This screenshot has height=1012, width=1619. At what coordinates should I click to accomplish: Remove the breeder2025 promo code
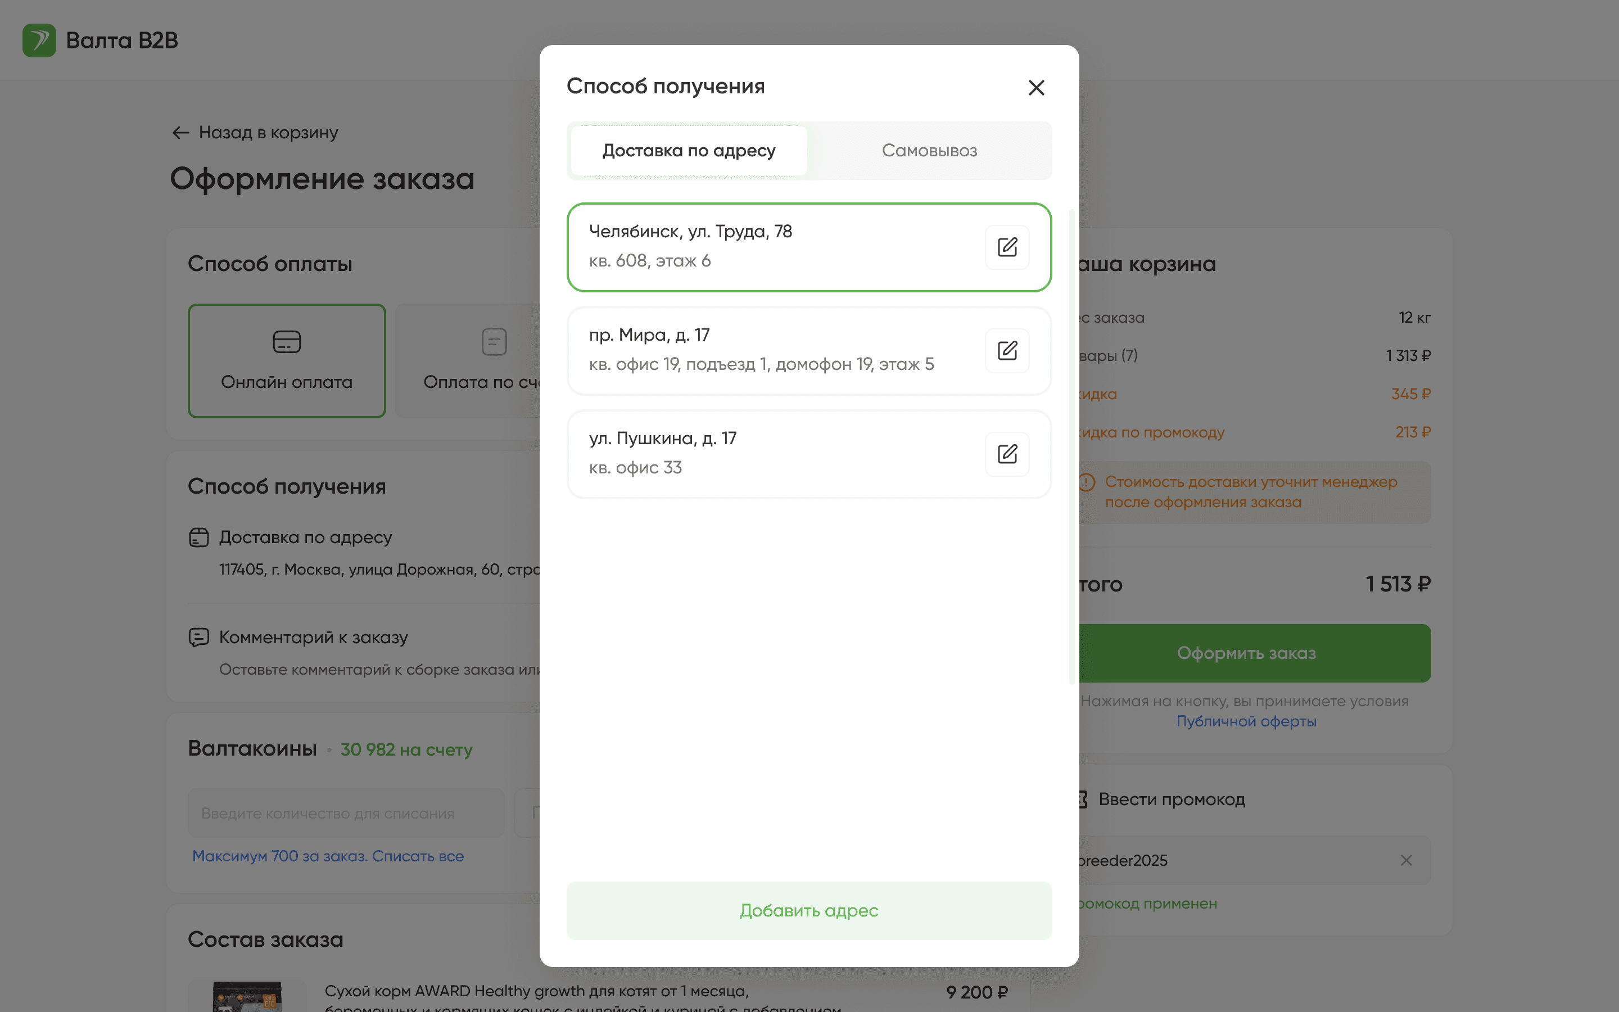(1405, 860)
